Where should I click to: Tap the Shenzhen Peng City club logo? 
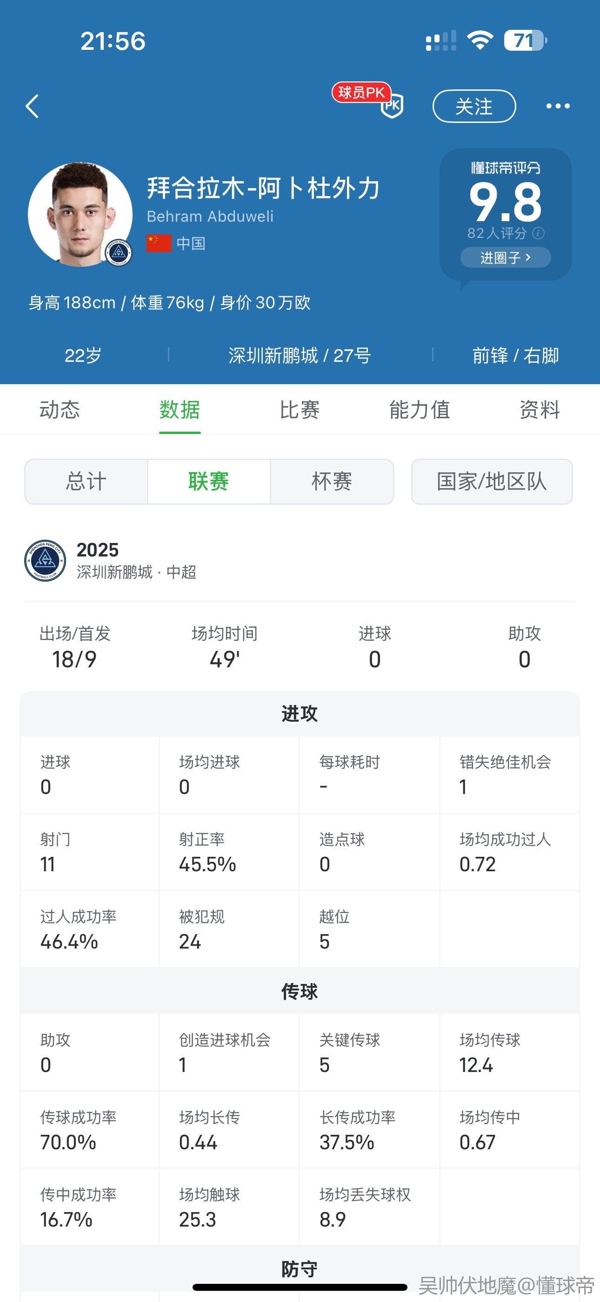[45, 560]
